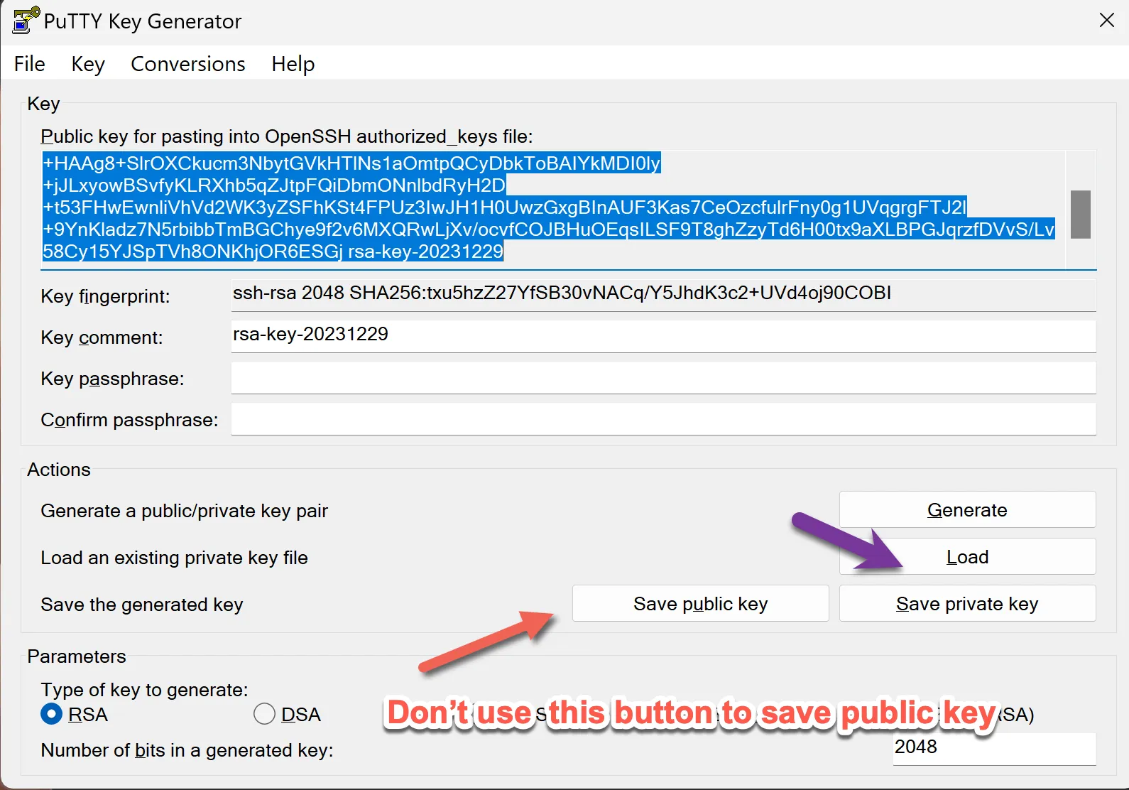Click Save private key button
Viewport: 1129px width, 790px height.
(x=967, y=604)
